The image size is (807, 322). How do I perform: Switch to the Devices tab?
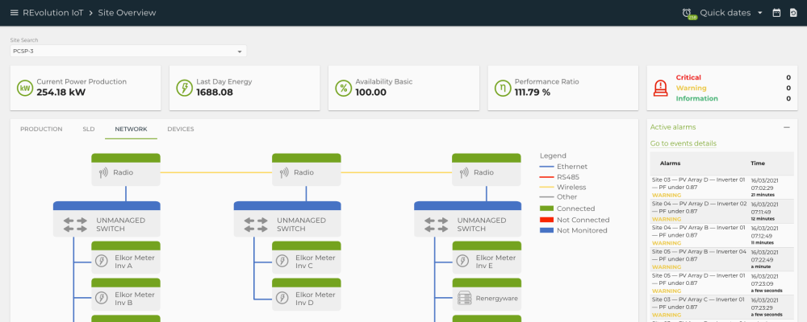tap(180, 129)
